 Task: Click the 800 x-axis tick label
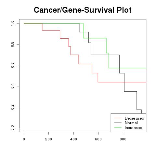[123, 139]
